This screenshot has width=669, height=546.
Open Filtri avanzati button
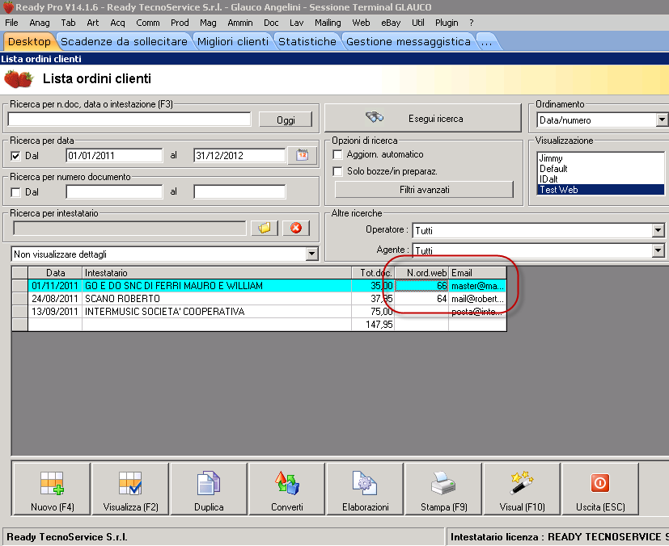click(424, 190)
